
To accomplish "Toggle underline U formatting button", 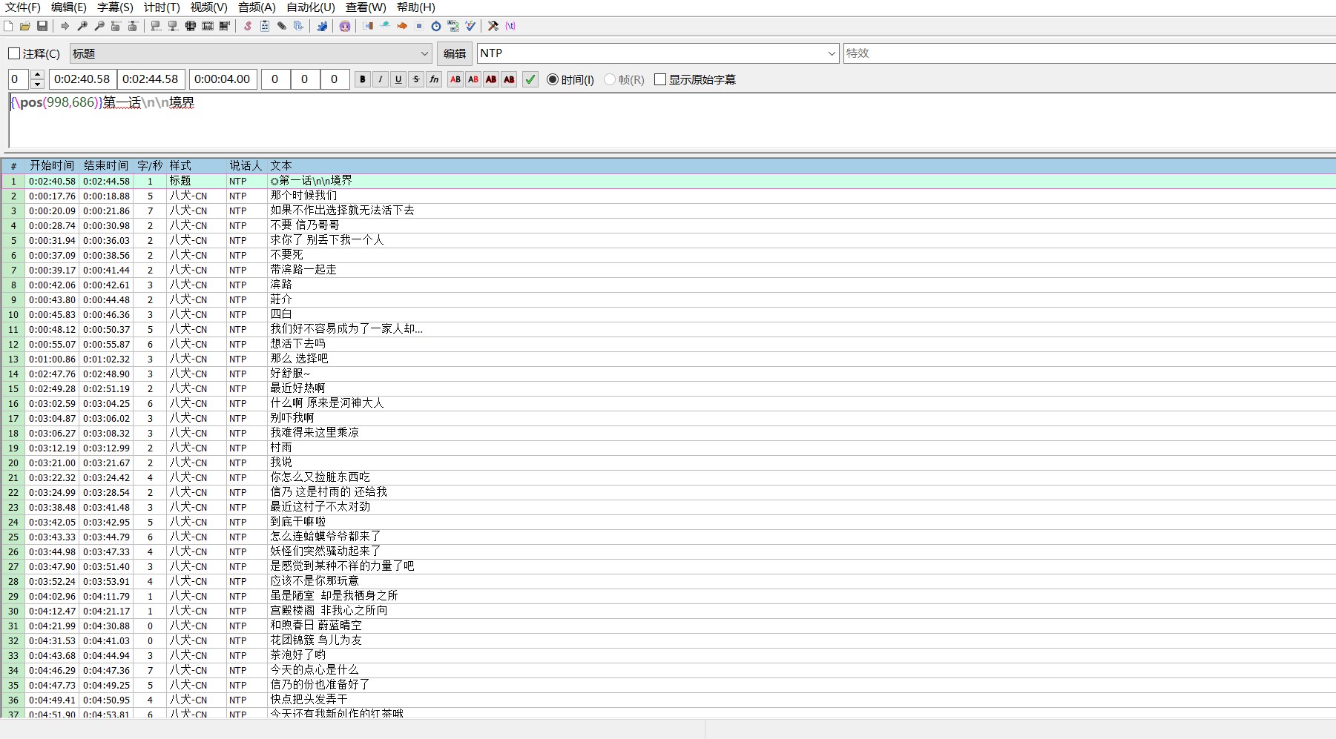I will [398, 79].
